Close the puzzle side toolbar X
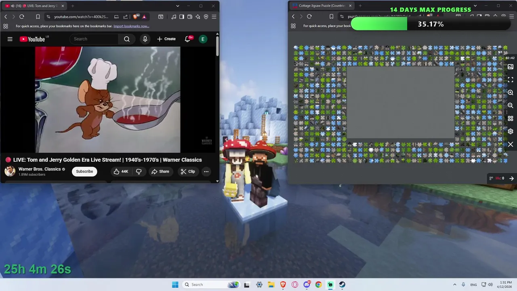The height and width of the screenshot is (291, 517). point(511,144)
